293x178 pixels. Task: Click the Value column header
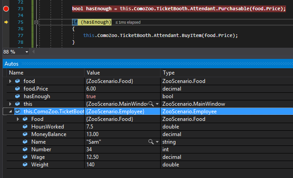(123, 73)
